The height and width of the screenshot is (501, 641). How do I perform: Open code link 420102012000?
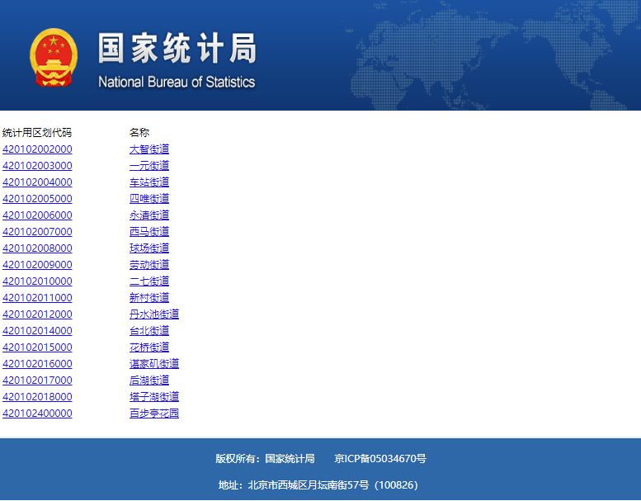pos(37,314)
